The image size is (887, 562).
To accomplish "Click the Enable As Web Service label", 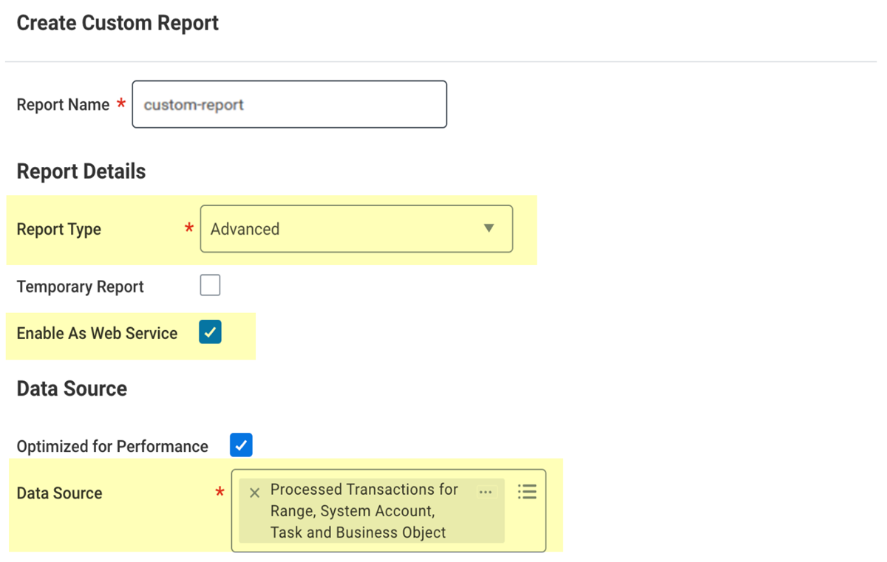I will 97,333.
